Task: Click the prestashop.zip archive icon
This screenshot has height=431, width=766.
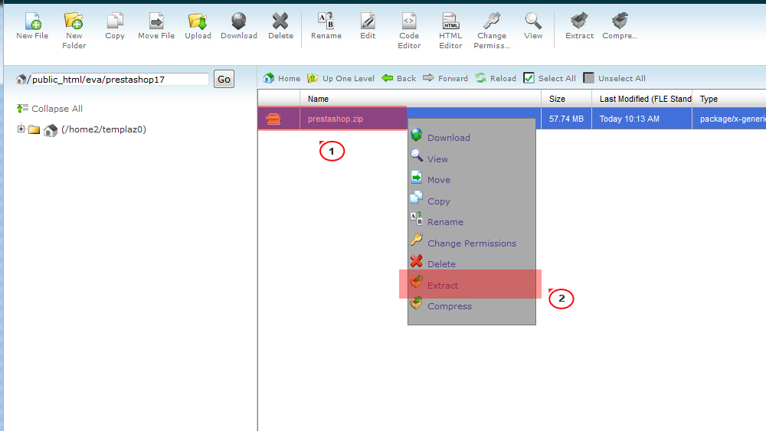Action: click(273, 119)
